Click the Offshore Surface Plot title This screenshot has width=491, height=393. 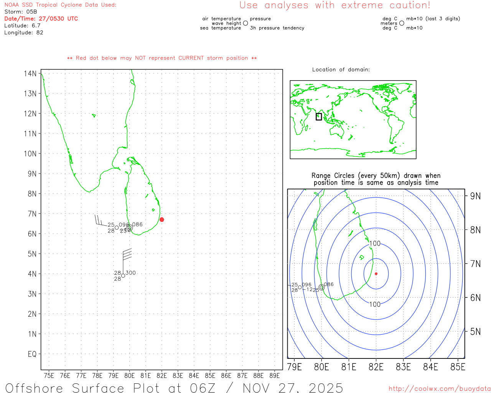point(174,388)
